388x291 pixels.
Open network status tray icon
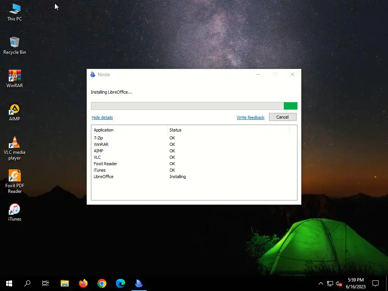click(x=330, y=283)
